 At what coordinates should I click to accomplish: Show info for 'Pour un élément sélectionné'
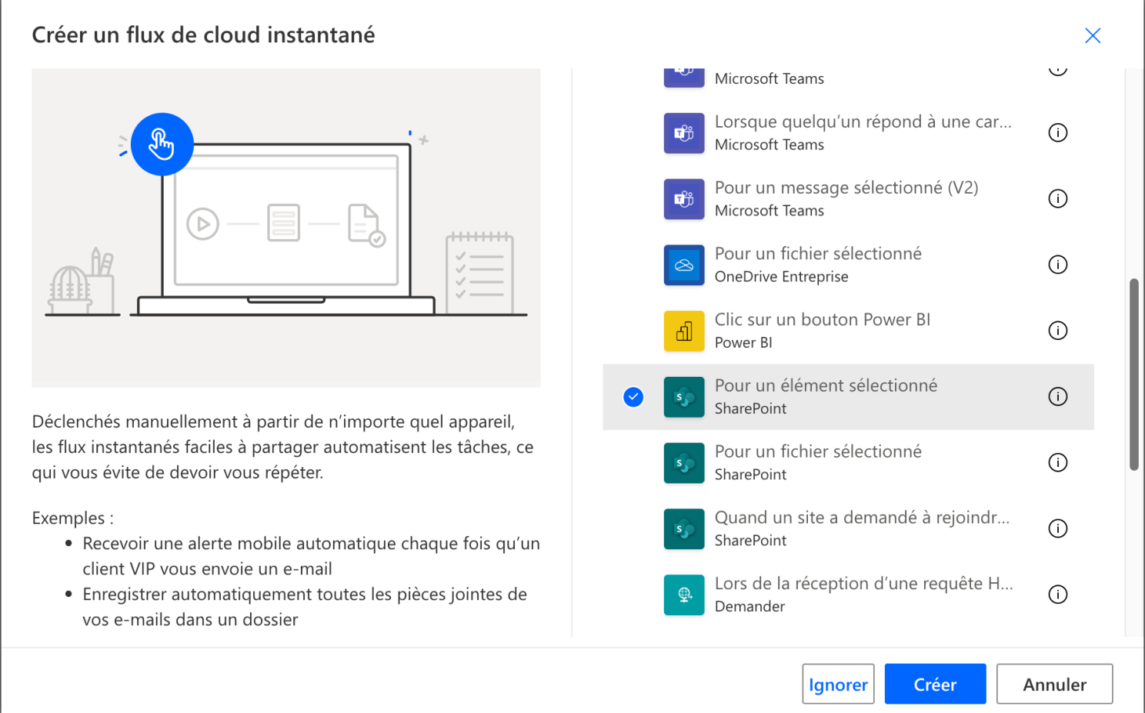(x=1058, y=397)
